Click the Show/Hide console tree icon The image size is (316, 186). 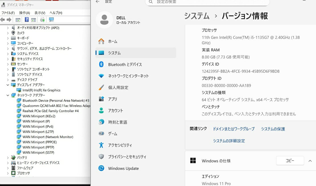(x=18, y=20)
